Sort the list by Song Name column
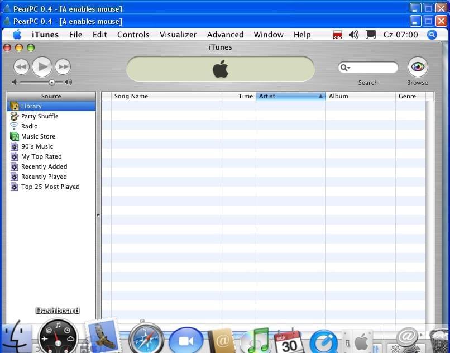 [167, 96]
